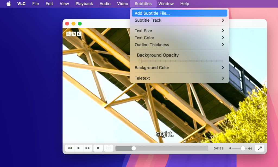Close the open Subtitles menu in menu bar
The height and width of the screenshot is (167, 278).
pos(143,4)
